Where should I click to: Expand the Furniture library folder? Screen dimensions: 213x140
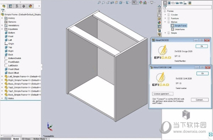pos(165,18)
